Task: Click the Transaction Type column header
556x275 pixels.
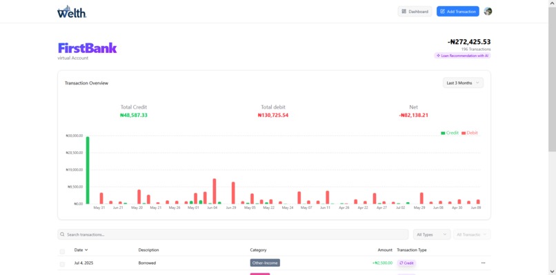Action: [412, 250]
